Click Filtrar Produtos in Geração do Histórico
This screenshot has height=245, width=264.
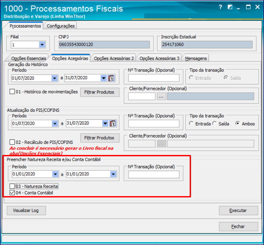coord(100,92)
